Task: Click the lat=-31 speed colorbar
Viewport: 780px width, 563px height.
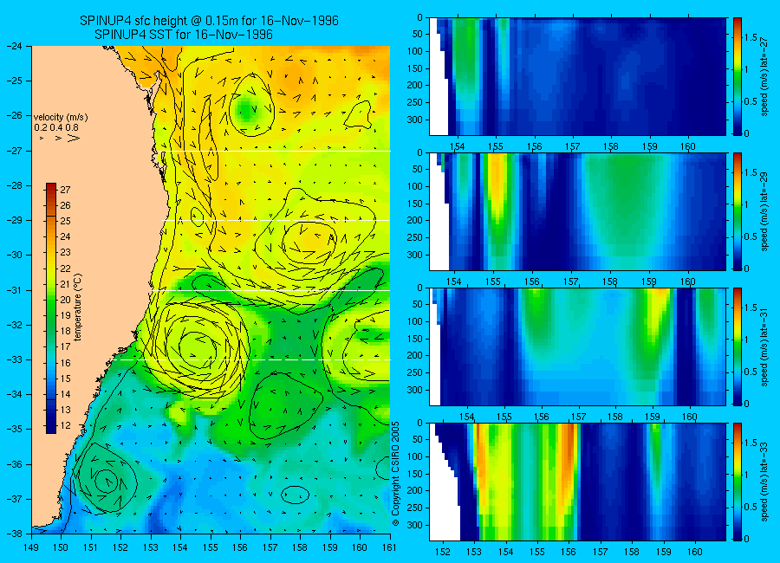Action: click(x=737, y=346)
